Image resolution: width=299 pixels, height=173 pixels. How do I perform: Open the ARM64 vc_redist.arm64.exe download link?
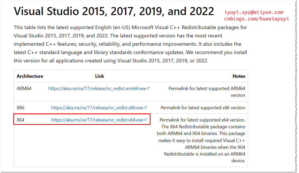[x=97, y=89]
